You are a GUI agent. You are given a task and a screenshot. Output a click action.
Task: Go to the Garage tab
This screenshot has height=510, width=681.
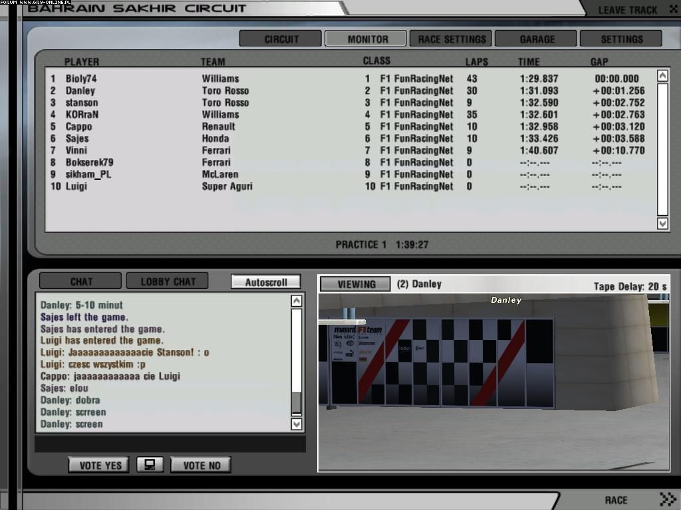click(536, 39)
